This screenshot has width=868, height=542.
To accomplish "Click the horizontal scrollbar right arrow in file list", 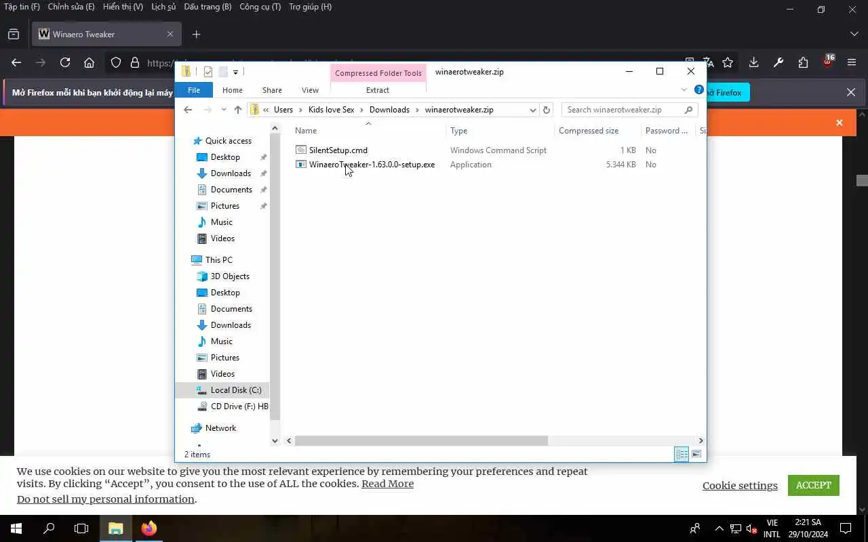I will click(x=701, y=441).
